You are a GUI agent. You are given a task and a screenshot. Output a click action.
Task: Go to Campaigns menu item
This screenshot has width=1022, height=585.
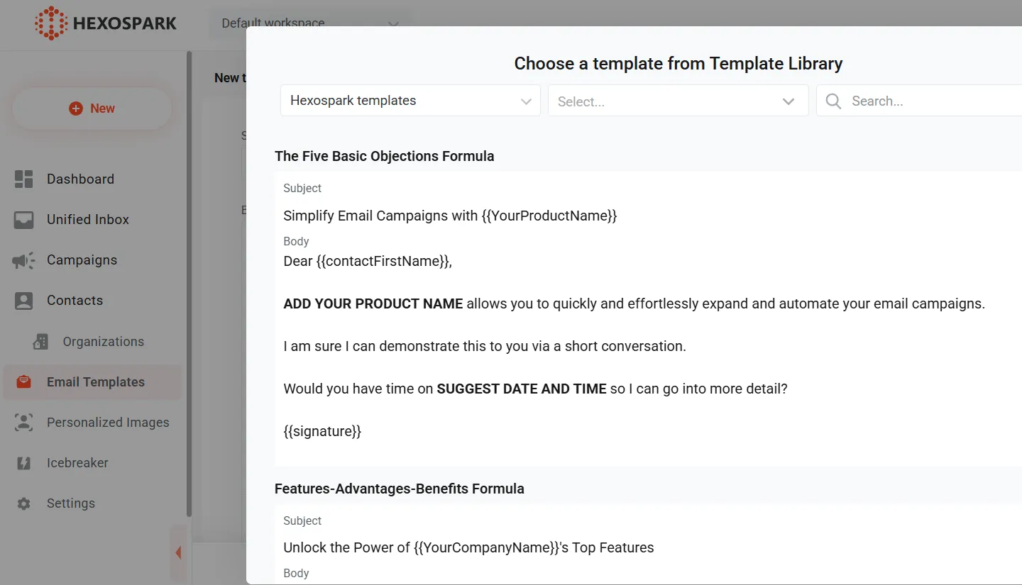(x=82, y=260)
